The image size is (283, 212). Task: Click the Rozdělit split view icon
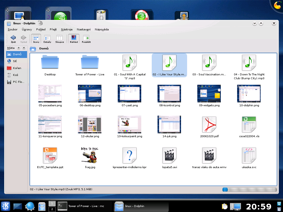tap(86, 39)
